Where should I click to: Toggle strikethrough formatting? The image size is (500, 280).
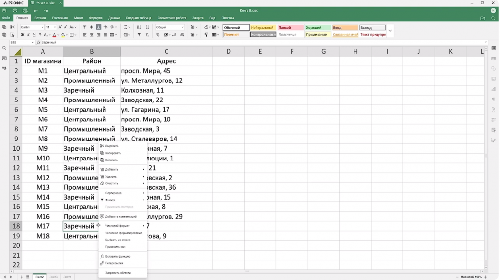coord(40,35)
